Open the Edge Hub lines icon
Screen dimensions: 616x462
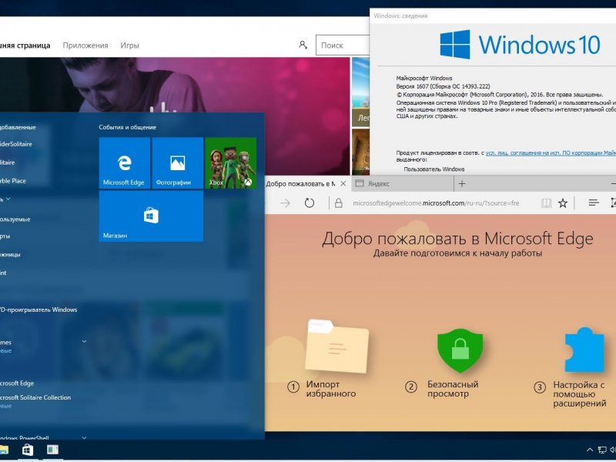tap(594, 203)
